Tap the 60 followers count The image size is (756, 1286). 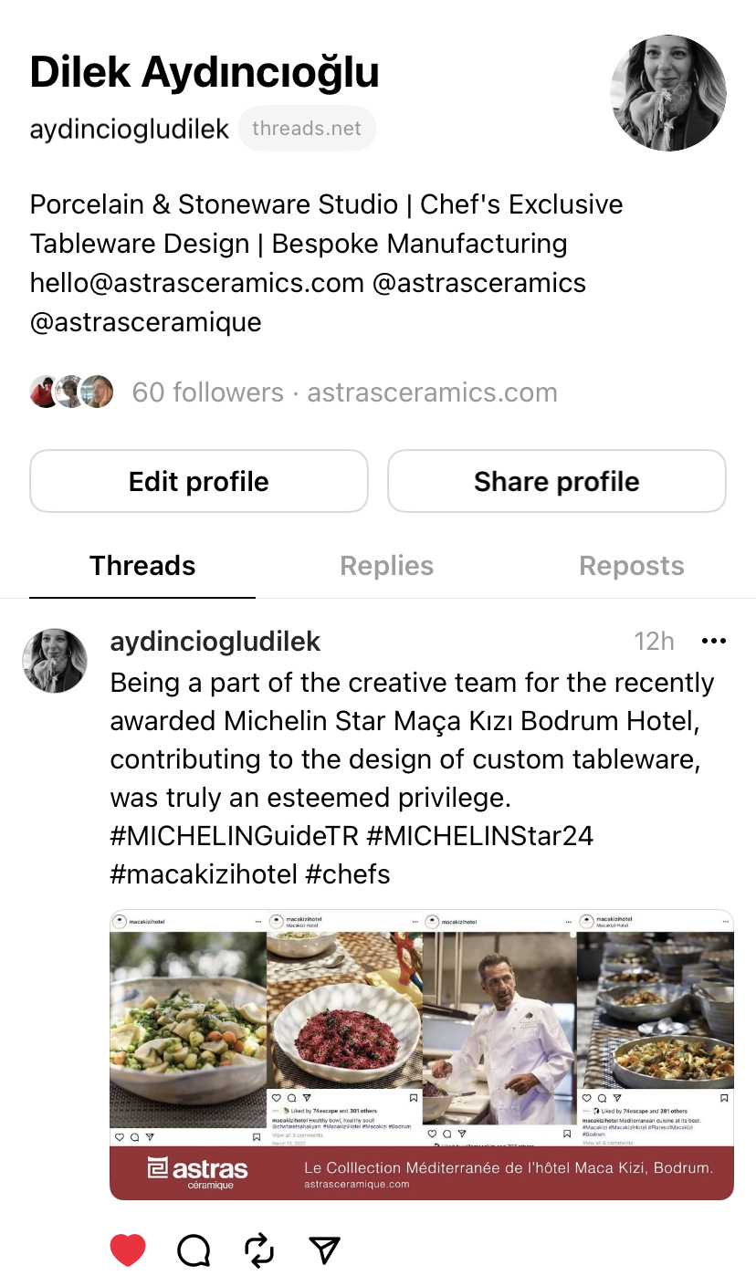pyautogui.click(x=208, y=392)
